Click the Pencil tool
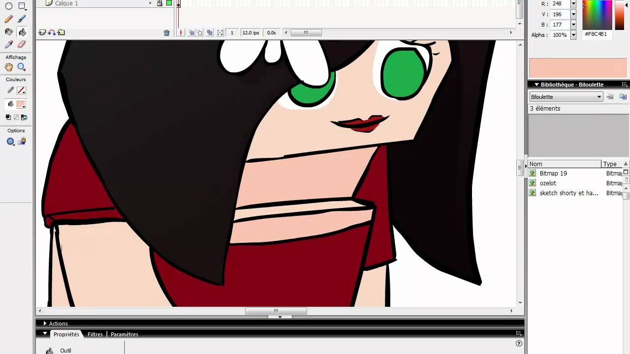Image resolution: width=630 pixels, height=354 pixels. (9, 19)
